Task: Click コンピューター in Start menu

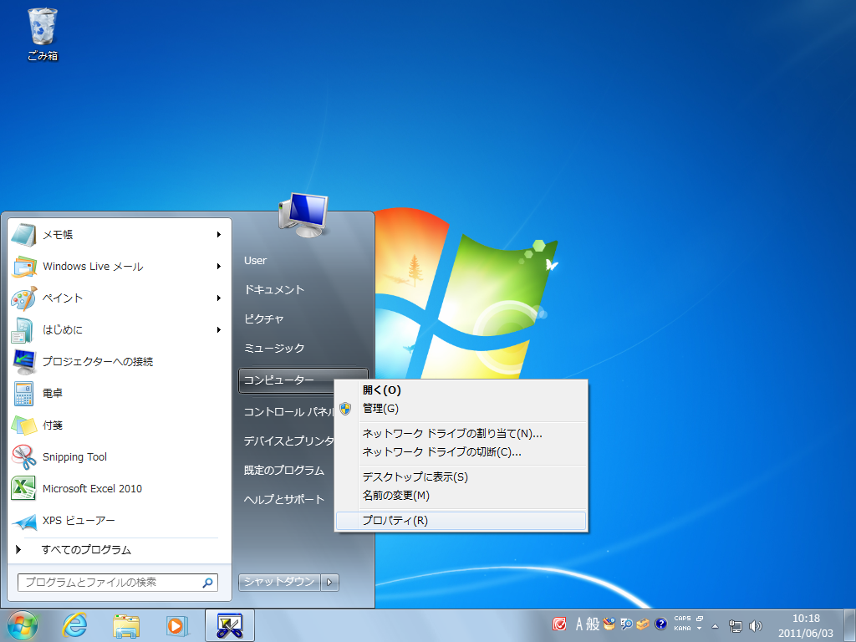Action: pos(287,380)
